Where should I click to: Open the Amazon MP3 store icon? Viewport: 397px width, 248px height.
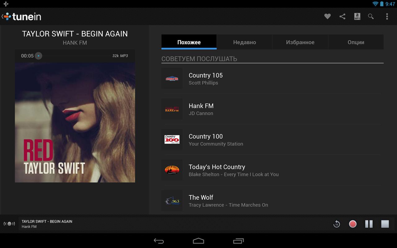pos(357,16)
